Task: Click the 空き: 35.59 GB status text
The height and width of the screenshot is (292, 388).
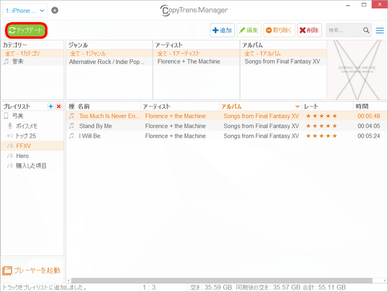Action: click(x=211, y=287)
